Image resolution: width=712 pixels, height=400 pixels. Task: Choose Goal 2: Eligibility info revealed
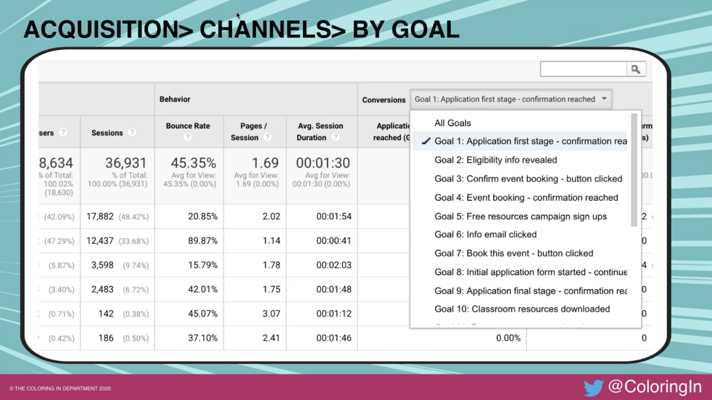(x=496, y=160)
